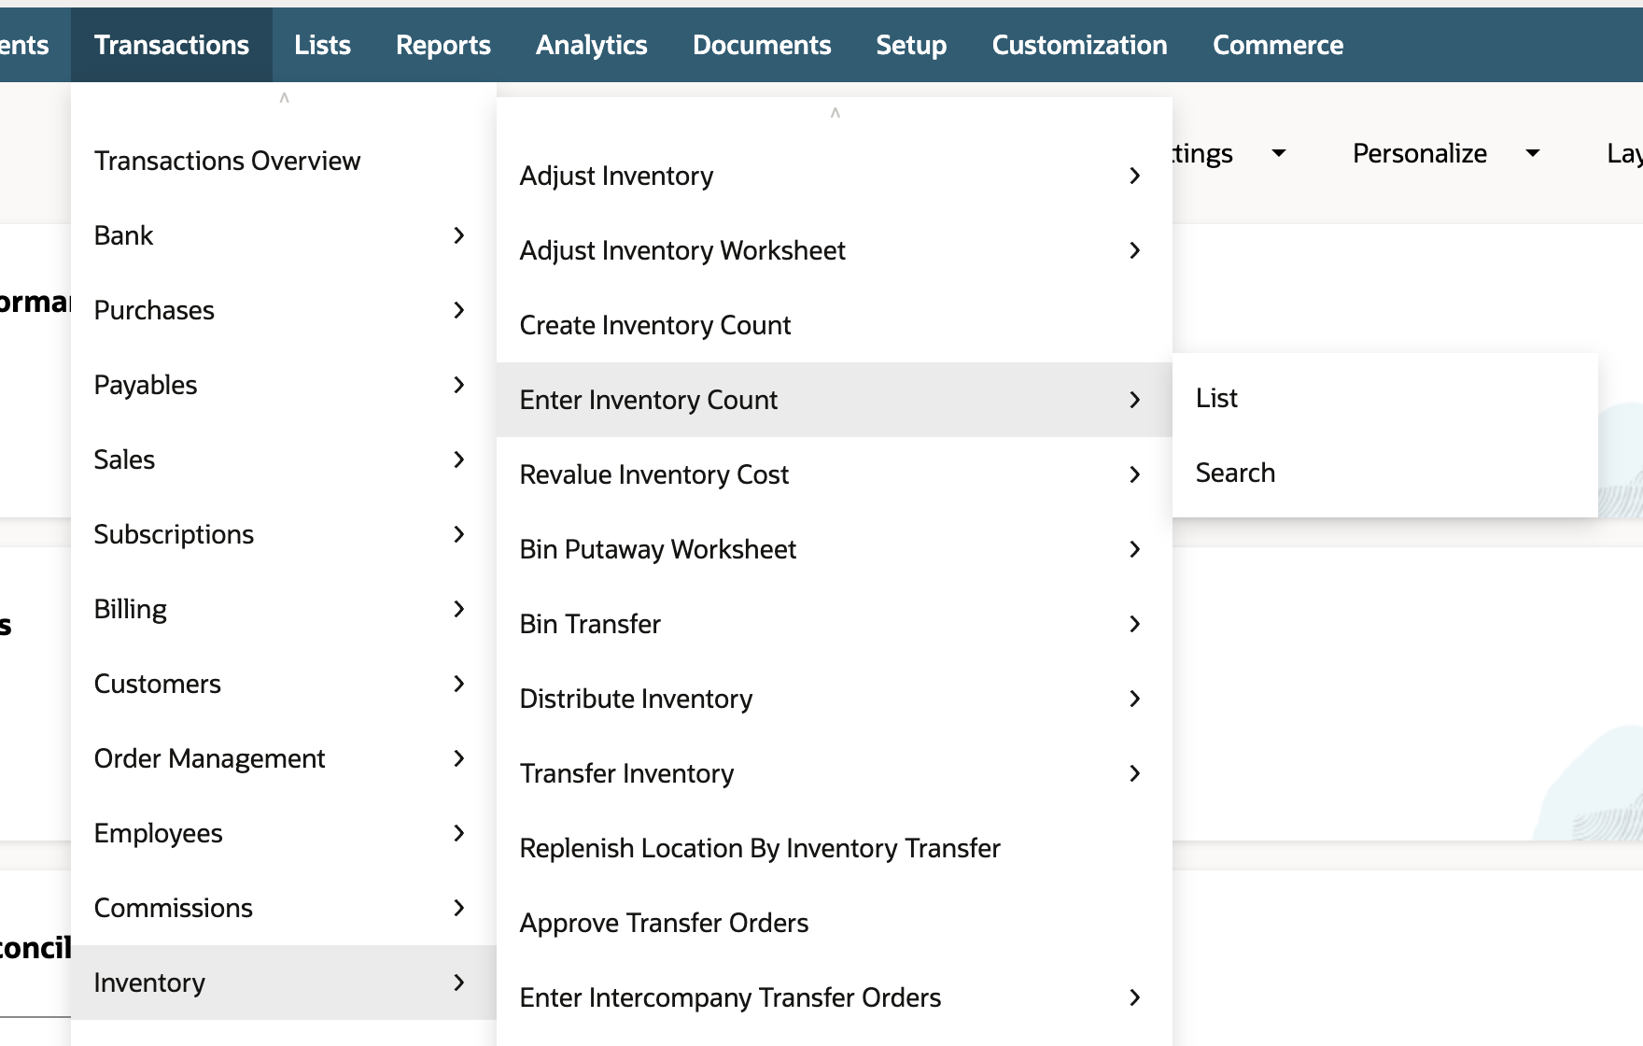Expand the Purchases submenu chevron

[x=458, y=310]
